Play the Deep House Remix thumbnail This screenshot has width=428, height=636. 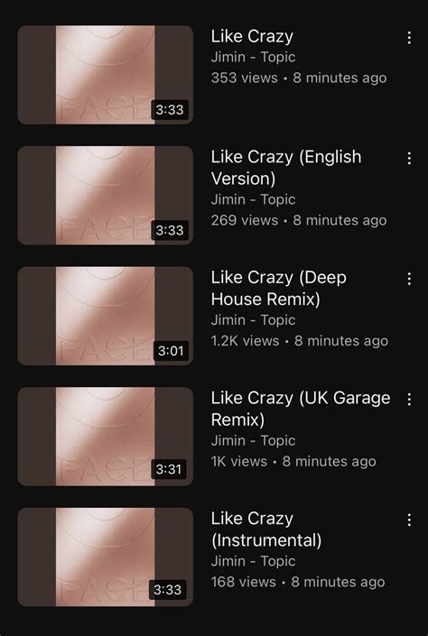[x=105, y=316]
